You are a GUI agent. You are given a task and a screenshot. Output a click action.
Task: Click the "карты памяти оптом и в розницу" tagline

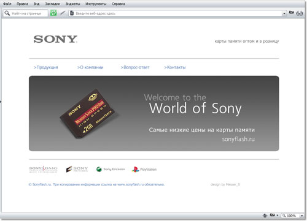click(247, 41)
